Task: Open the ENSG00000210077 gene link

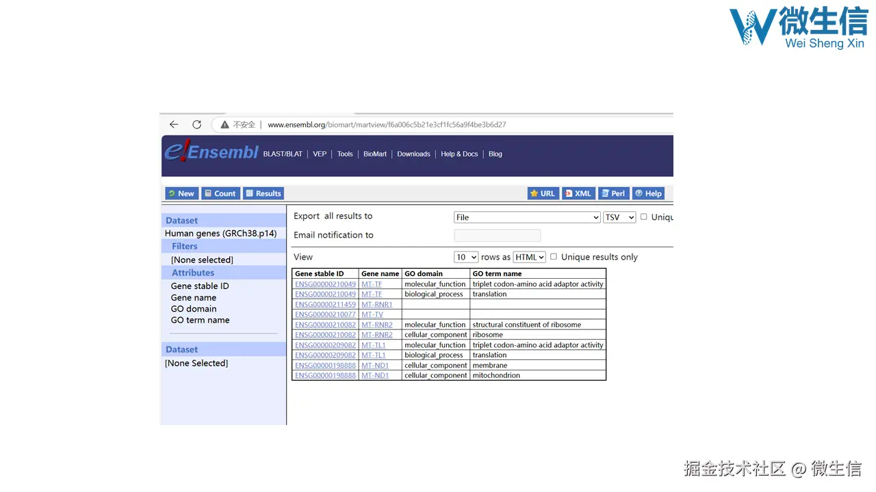Action: pos(325,314)
